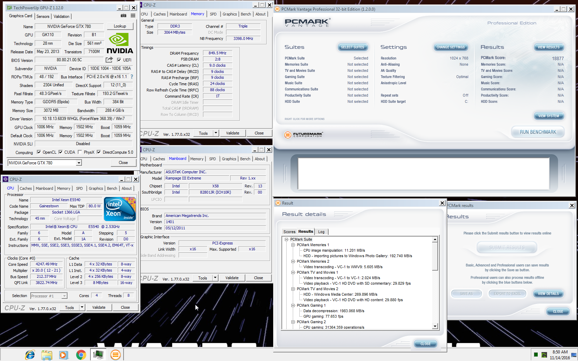The height and width of the screenshot is (361, 578).
Task: Click GPU-Z screenshot camera icon
Action: pos(123,16)
